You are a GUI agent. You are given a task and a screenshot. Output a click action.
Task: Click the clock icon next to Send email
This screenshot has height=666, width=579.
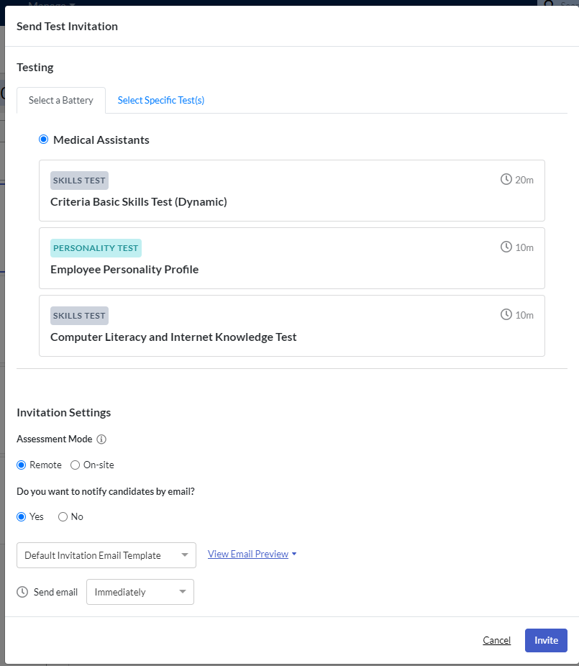point(22,592)
